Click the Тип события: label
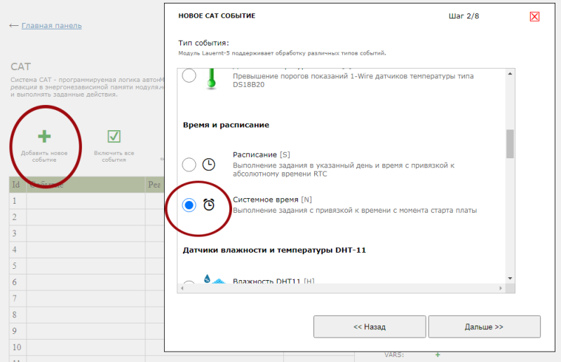This screenshot has width=561, height=362. (x=203, y=43)
